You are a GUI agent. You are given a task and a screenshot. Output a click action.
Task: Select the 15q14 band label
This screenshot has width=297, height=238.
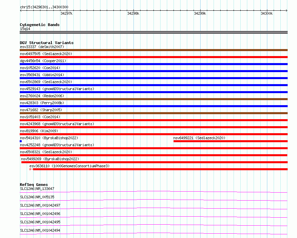coord(25,29)
